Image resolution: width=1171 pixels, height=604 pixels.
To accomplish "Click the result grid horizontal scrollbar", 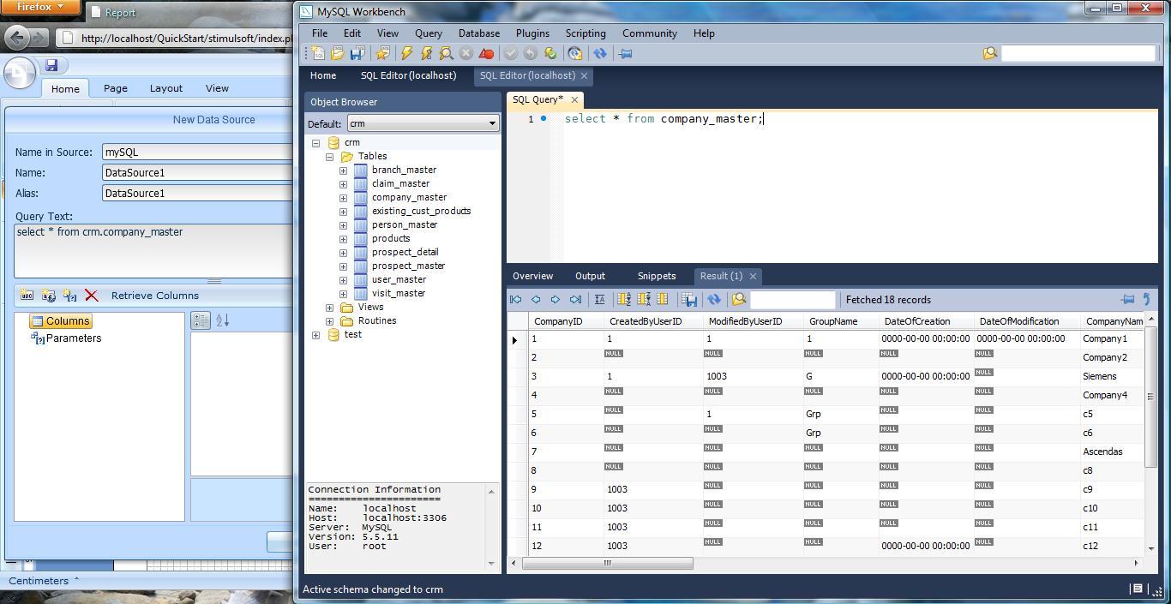I will pos(607,563).
